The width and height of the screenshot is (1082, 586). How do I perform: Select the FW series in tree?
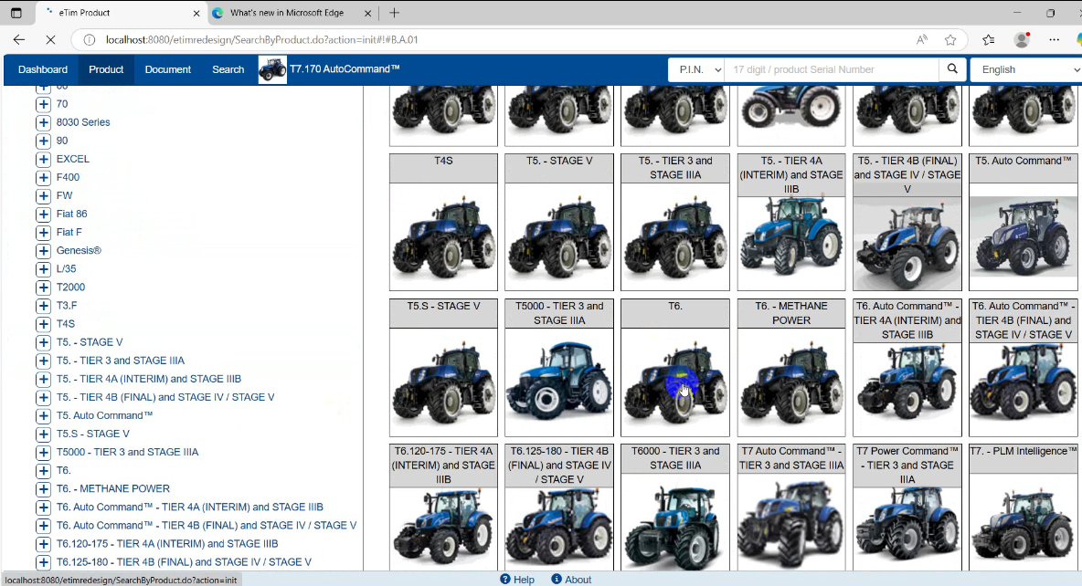pyautogui.click(x=64, y=196)
